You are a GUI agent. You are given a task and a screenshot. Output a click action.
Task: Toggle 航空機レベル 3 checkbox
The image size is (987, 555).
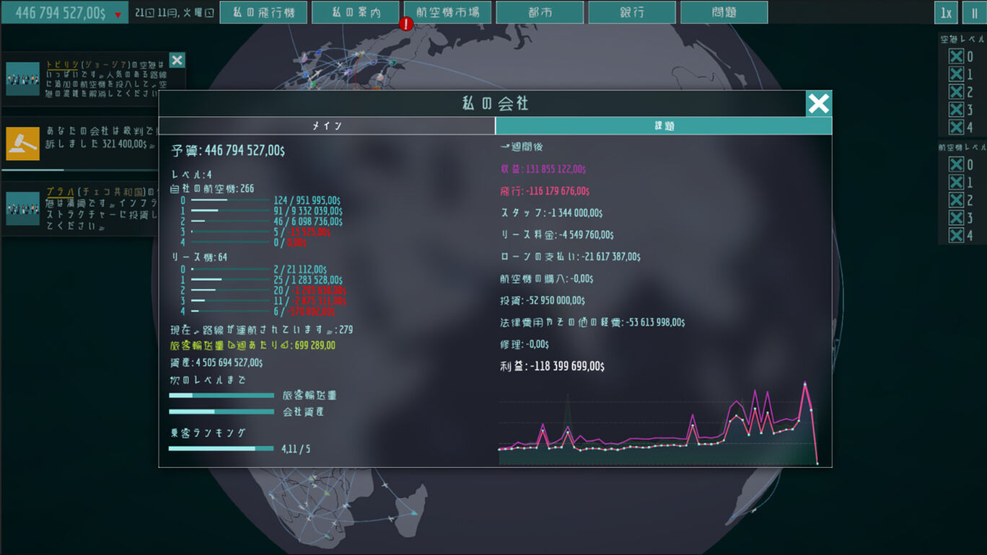956,218
